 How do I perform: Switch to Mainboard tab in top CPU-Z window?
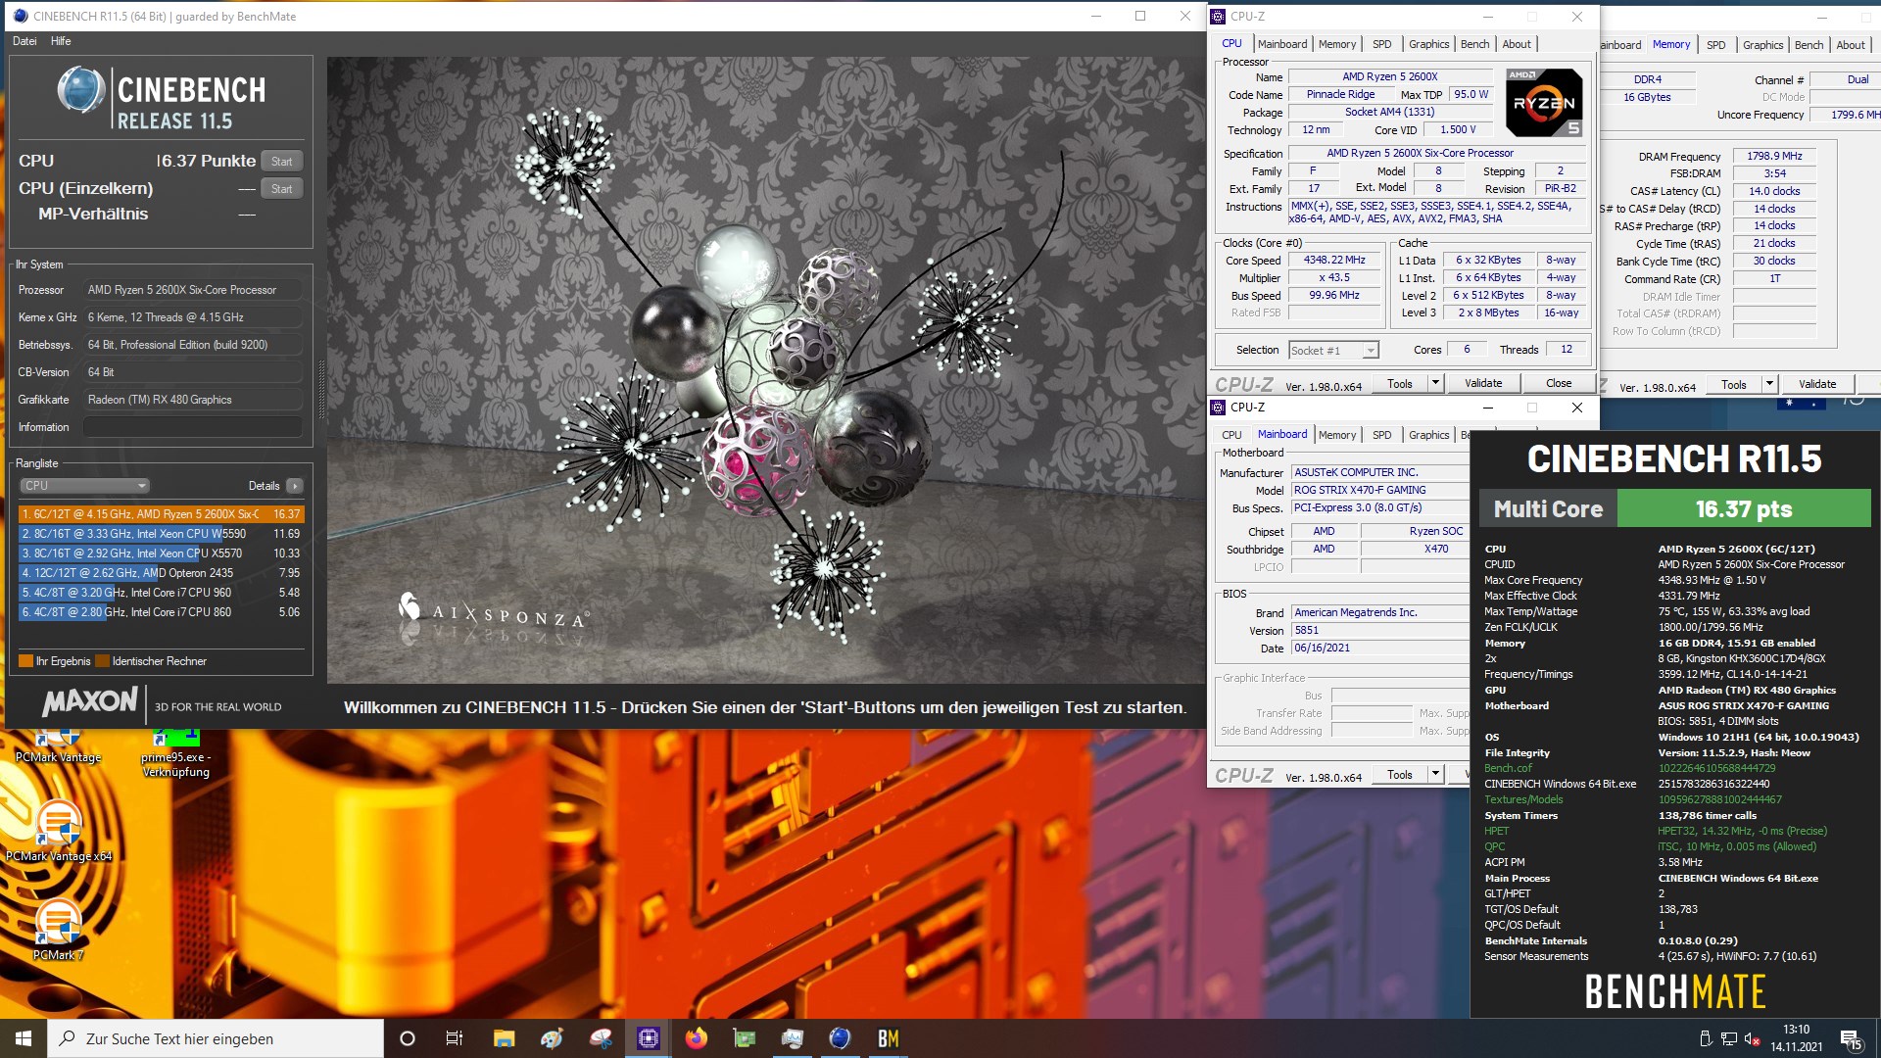pos(1282,44)
